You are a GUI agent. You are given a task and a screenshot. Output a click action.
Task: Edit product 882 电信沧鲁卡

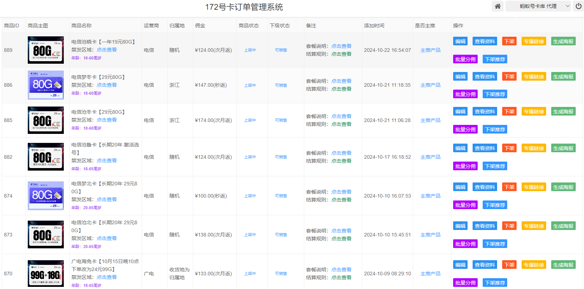coord(460,148)
